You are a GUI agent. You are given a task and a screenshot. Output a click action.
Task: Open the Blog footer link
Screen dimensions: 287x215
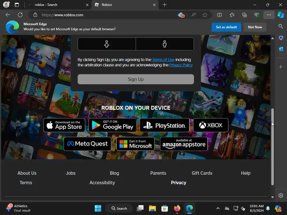pos(114,173)
